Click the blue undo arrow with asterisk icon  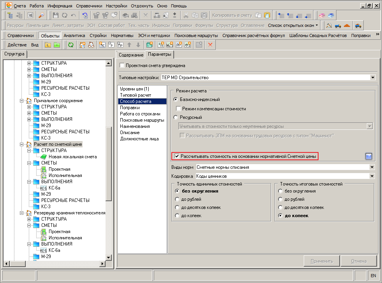(85, 15)
